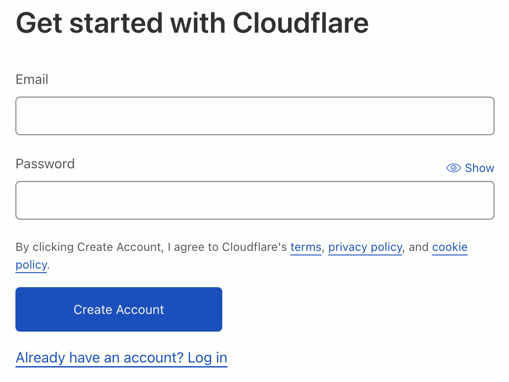Click the word 'Cloudflare' in the heading
509x382 pixels.
[300, 22]
